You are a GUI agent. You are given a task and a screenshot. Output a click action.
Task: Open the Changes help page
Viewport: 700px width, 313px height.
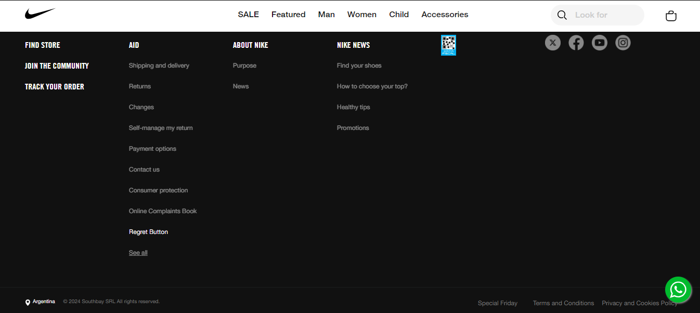[141, 107]
